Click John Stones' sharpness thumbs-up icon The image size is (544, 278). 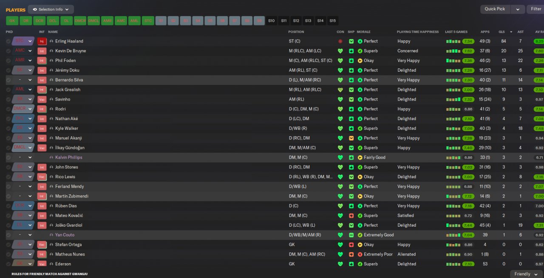(x=351, y=167)
